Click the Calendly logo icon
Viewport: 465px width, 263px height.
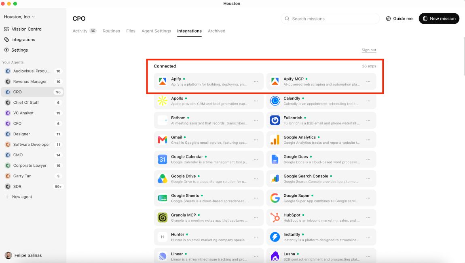[275, 101]
